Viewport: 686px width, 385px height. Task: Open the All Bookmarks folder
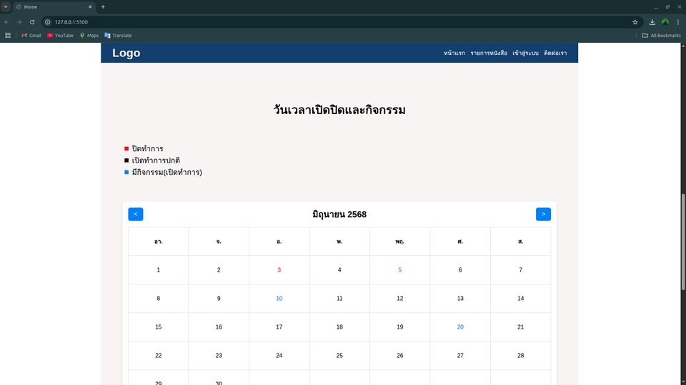click(x=661, y=36)
